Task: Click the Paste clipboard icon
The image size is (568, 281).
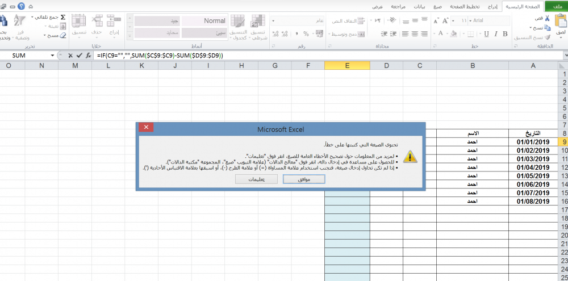Action: 561,22
